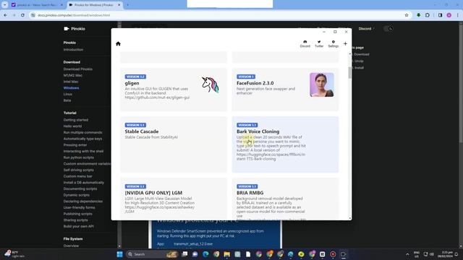This screenshot has width=463, height=260.
Task: Open the gligen app card
Action: pos(174,90)
